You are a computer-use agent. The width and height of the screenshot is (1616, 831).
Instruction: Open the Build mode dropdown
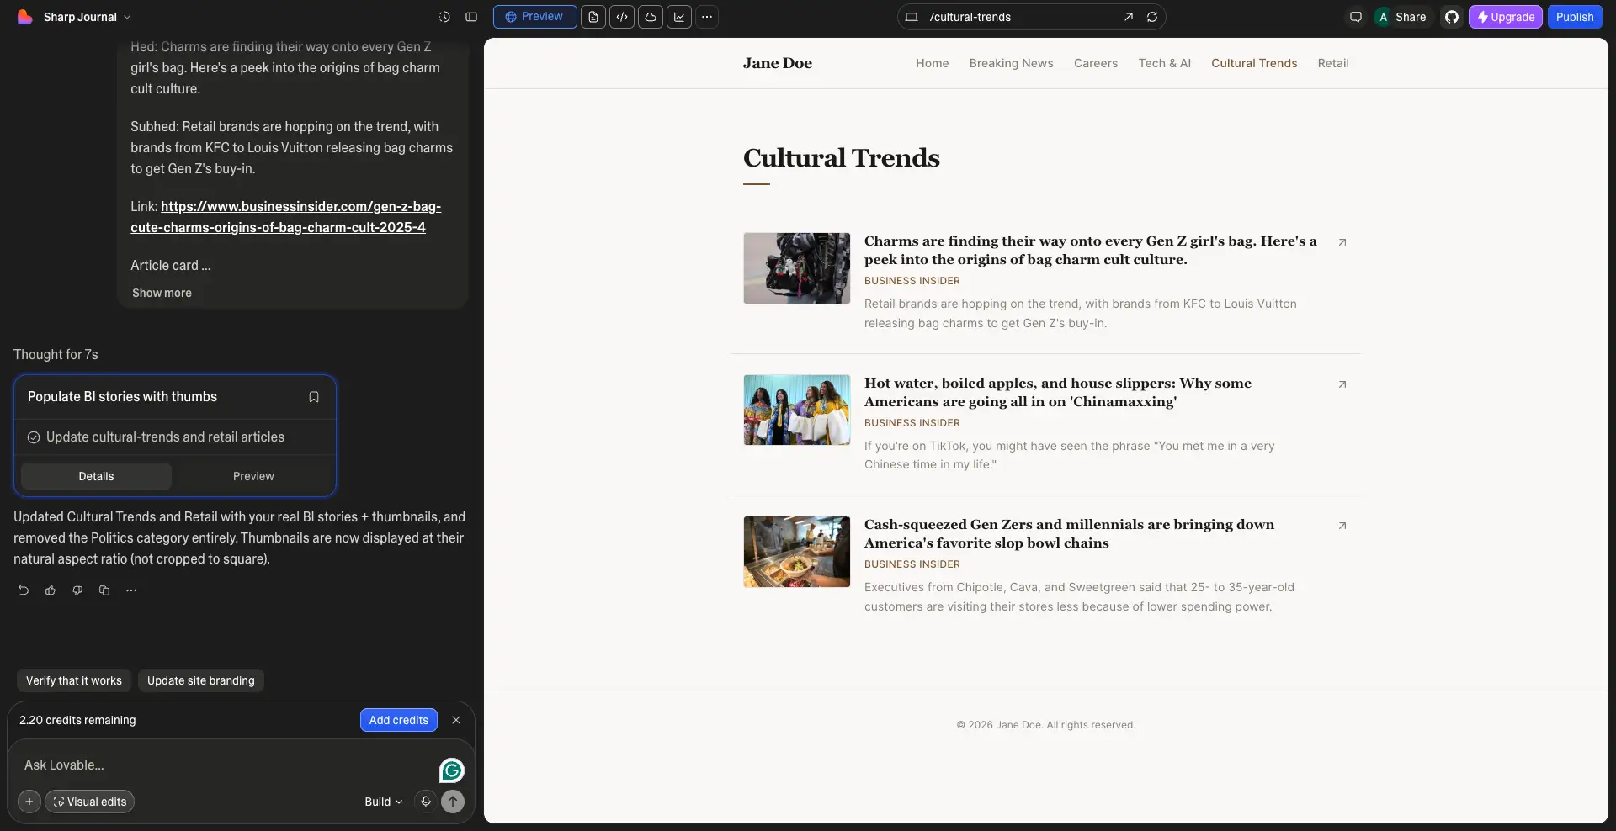[383, 802]
